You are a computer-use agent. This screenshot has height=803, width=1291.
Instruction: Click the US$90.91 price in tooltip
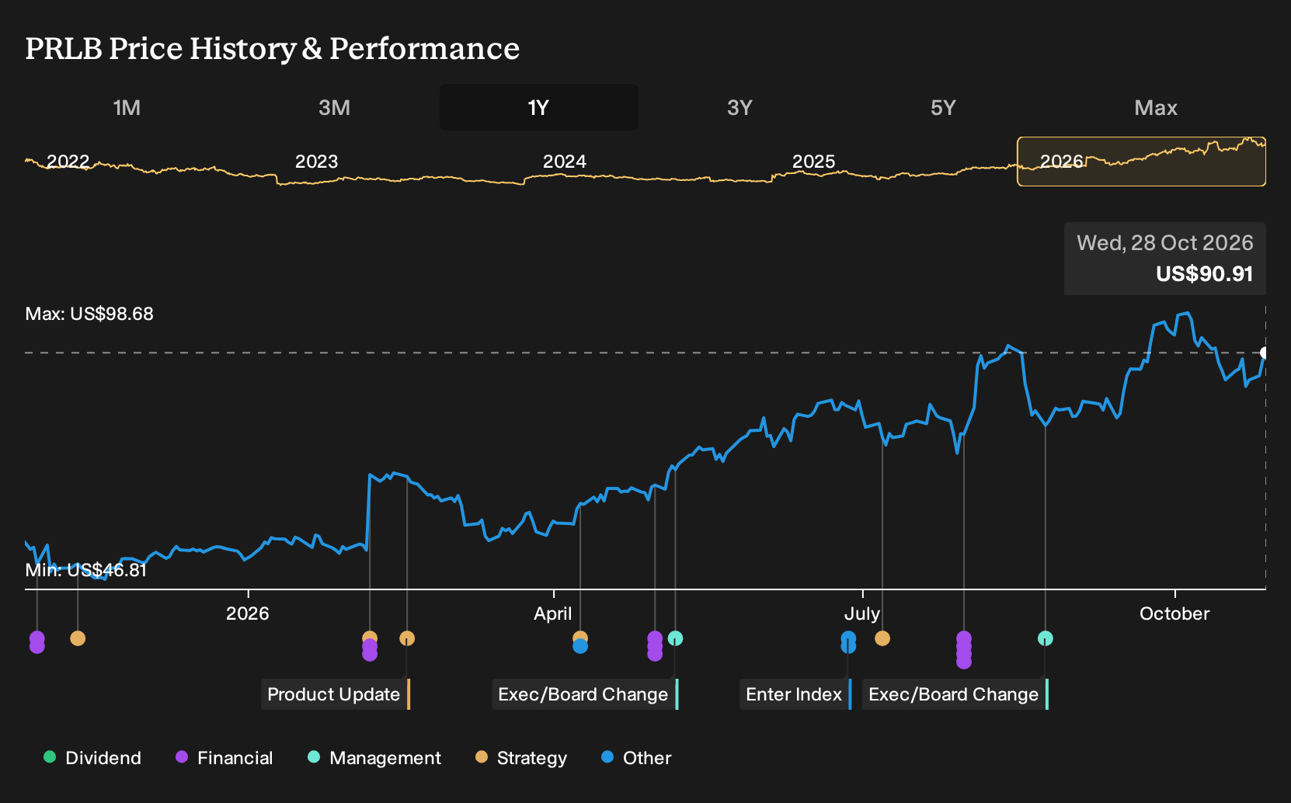coord(1204,274)
